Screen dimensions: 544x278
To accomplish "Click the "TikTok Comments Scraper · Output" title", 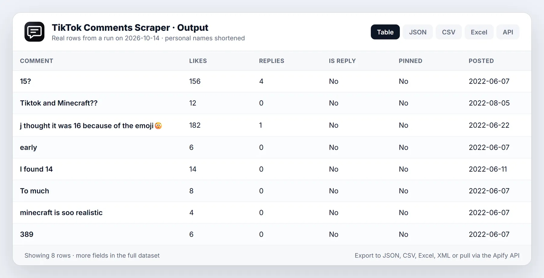I will point(130,28).
